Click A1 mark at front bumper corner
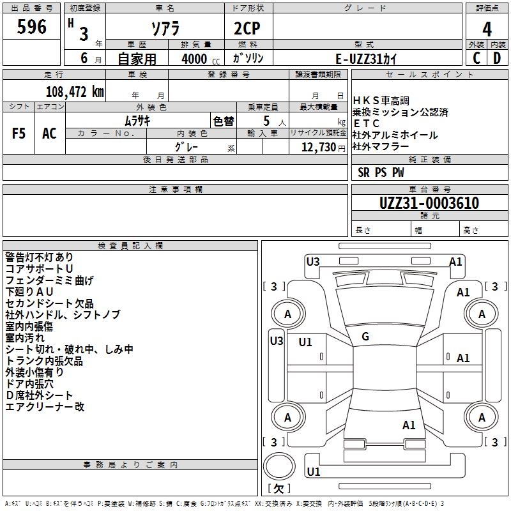Image resolution: width=511 pixels, height=511 pixels. click(455, 262)
